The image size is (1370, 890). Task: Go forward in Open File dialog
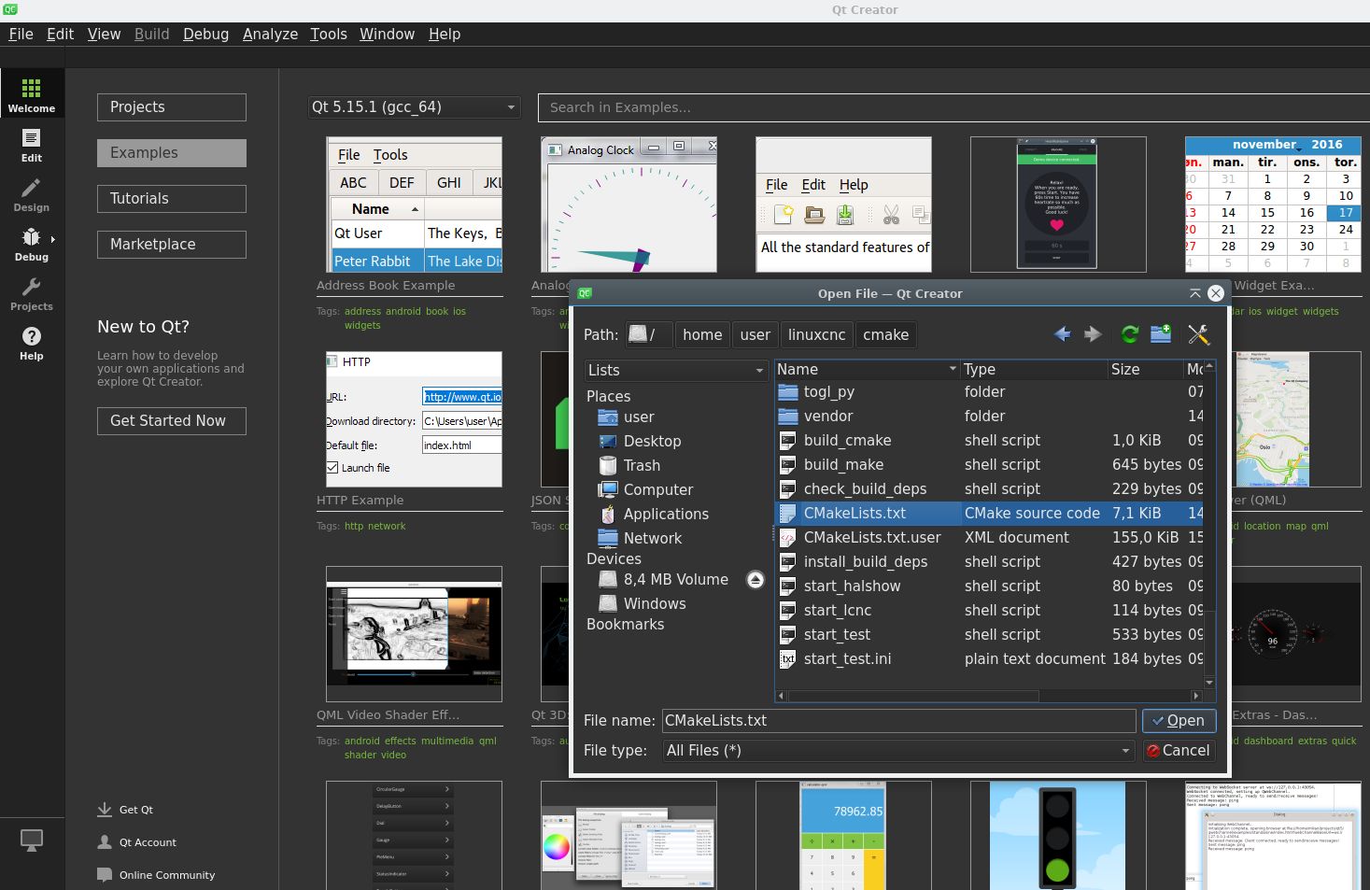(x=1093, y=334)
